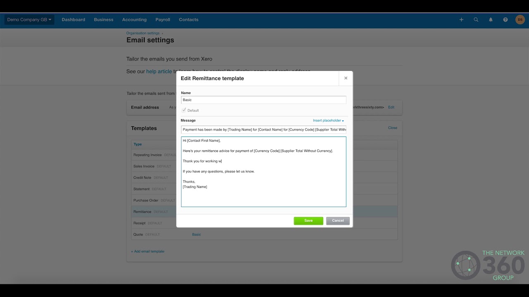Toggle the Default checkbox
Viewport: 529px width, 297px height.
(x=184, y=110)
